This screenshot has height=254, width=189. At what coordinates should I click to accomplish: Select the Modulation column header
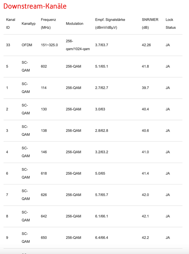click(x=75, y=23)
